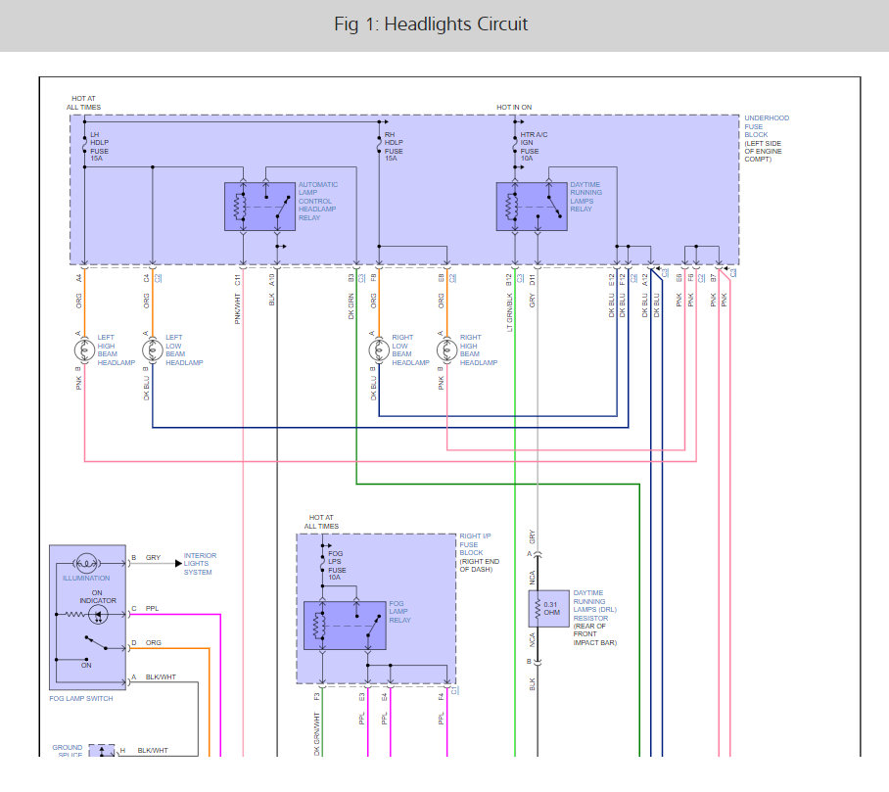The height and width of the screenshot is (792, 889).
Task: Click the Fig 1: Headlights Circuit title
Action: pos(431,24)
